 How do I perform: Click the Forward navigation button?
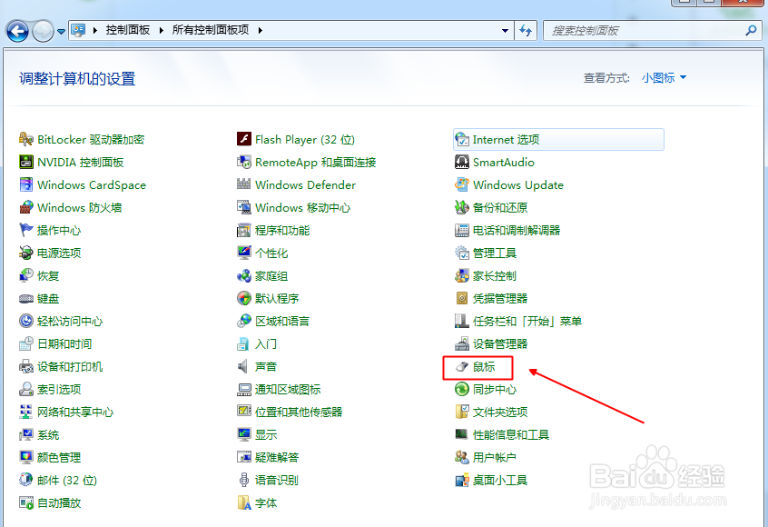pyautogui.click(x=43, y=32)
